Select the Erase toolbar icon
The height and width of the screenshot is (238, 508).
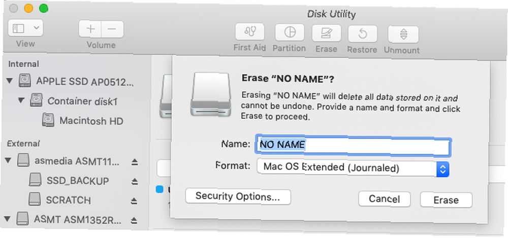[326, 32]
